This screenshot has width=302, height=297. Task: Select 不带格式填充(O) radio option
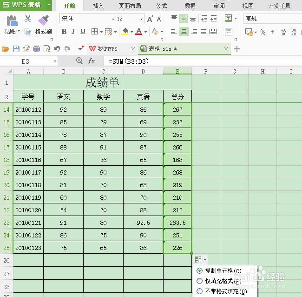click(x=199, y=291)
